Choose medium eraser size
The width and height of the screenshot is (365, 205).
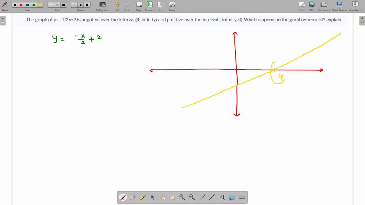81,5
